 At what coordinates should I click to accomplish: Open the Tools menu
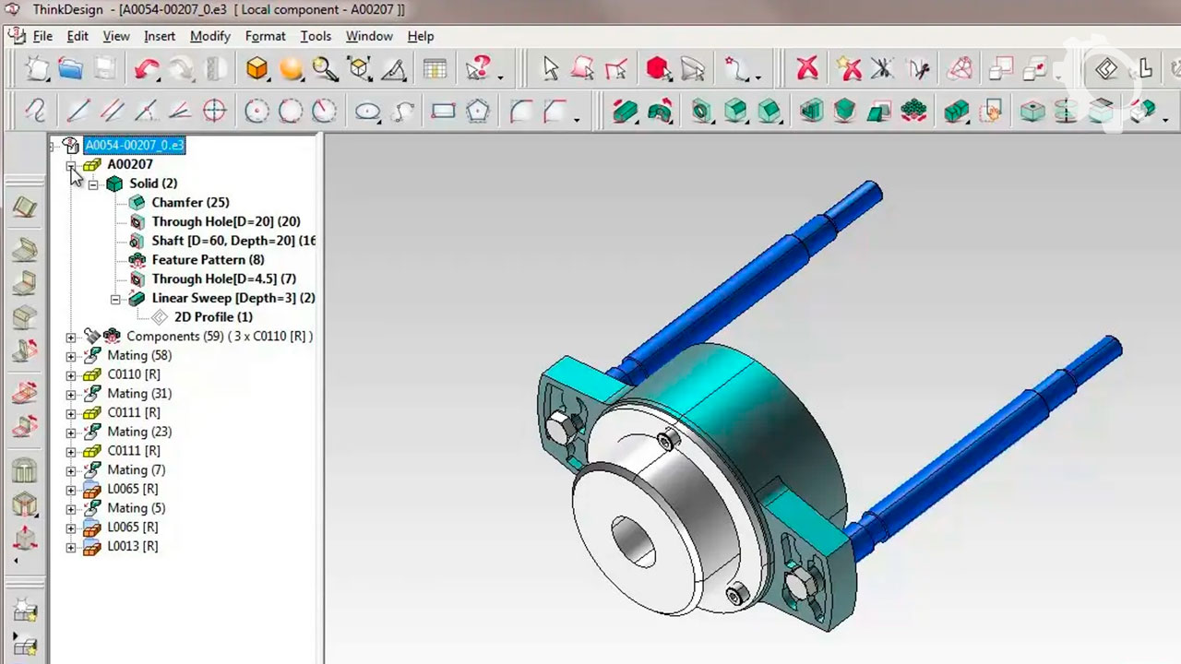tap(316, 36)
